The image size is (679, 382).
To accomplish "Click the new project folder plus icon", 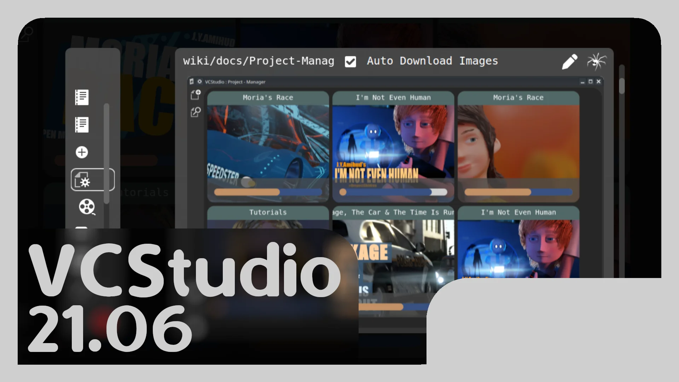I will point(196,94).
